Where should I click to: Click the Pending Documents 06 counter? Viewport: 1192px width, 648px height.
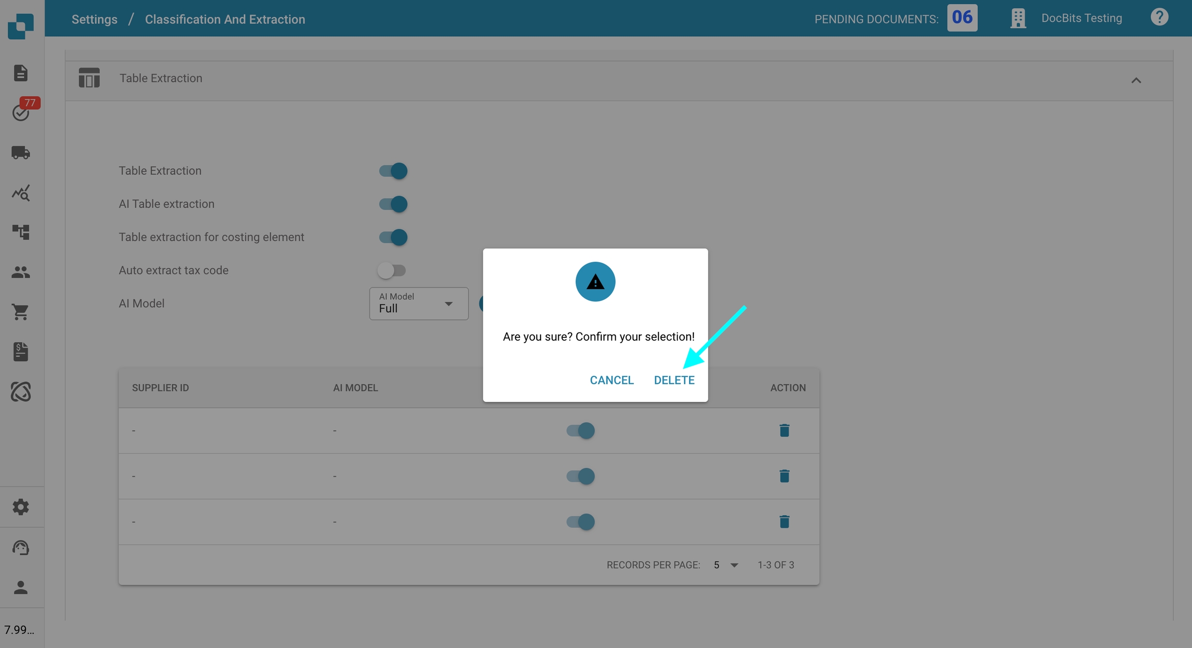[962, 18]
